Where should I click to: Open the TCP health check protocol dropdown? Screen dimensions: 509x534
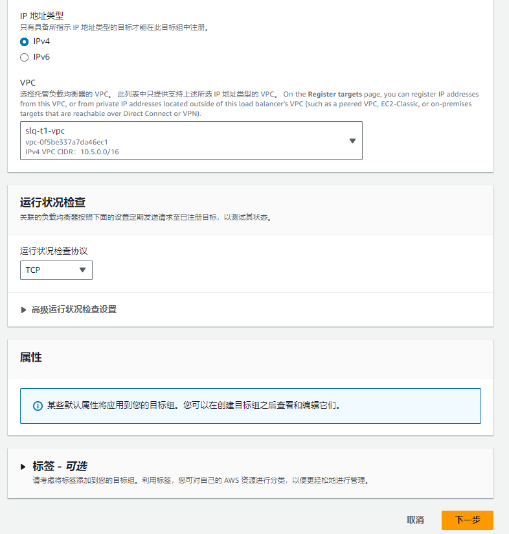56,270
